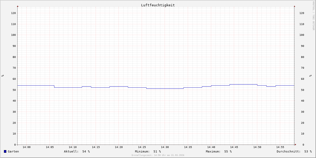Click the right percent sign axis label
316x158 pixels.
[x=311, y=76]
